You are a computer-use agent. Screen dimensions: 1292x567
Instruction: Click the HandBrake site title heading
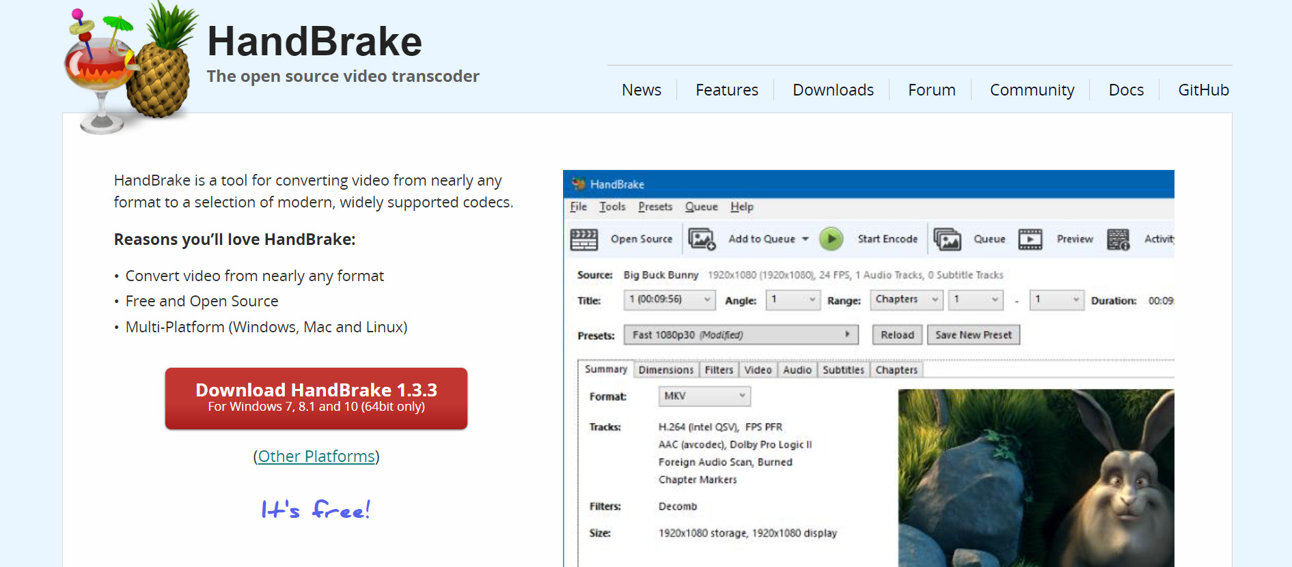[315, 42]
